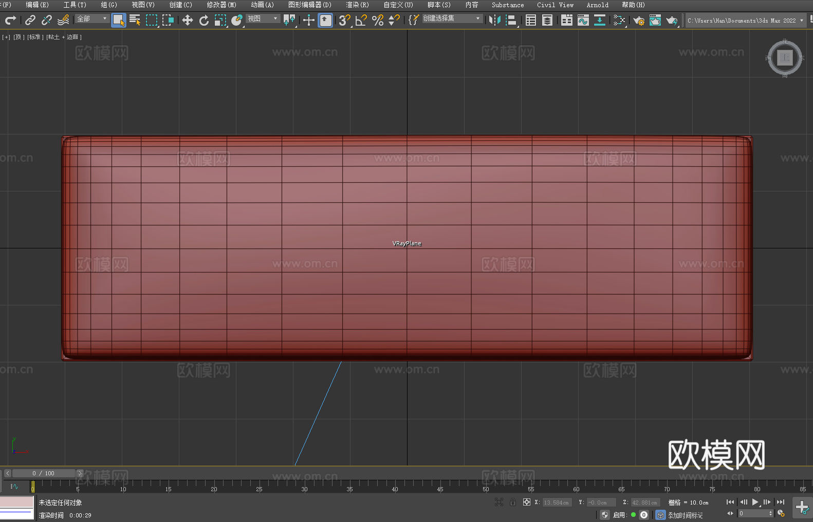The image size is (813, 522).
Task: Click the [+] viewport menu label
Action: point(6,37)
